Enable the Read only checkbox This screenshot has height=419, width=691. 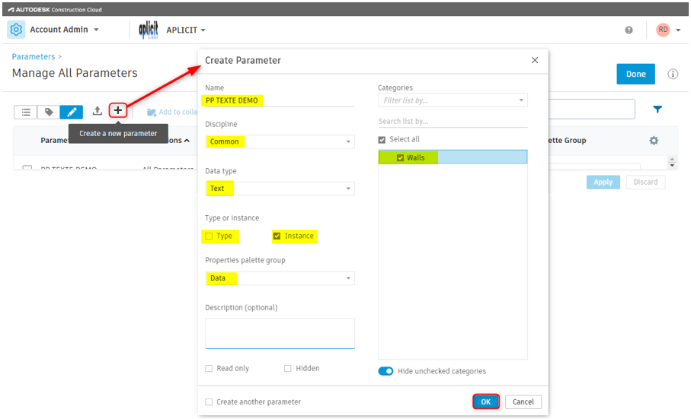tap(210, 369)
